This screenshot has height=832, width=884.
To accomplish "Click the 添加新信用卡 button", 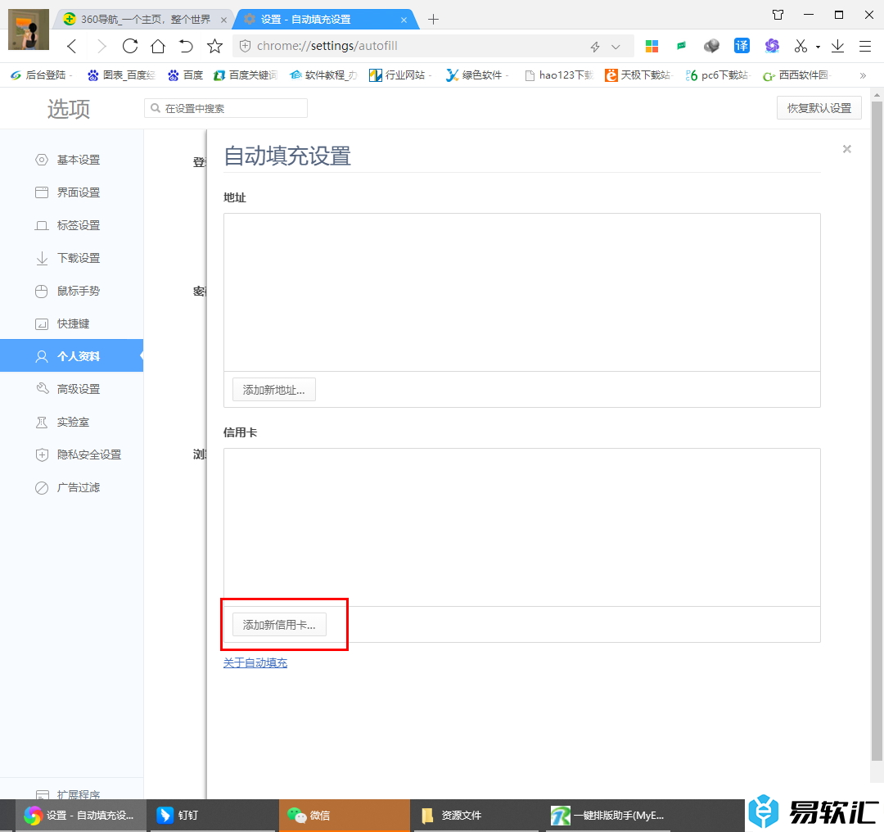I will pyautogui.click(x=279, y=625).
